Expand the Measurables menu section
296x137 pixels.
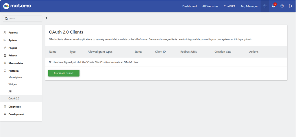point(16,63)
